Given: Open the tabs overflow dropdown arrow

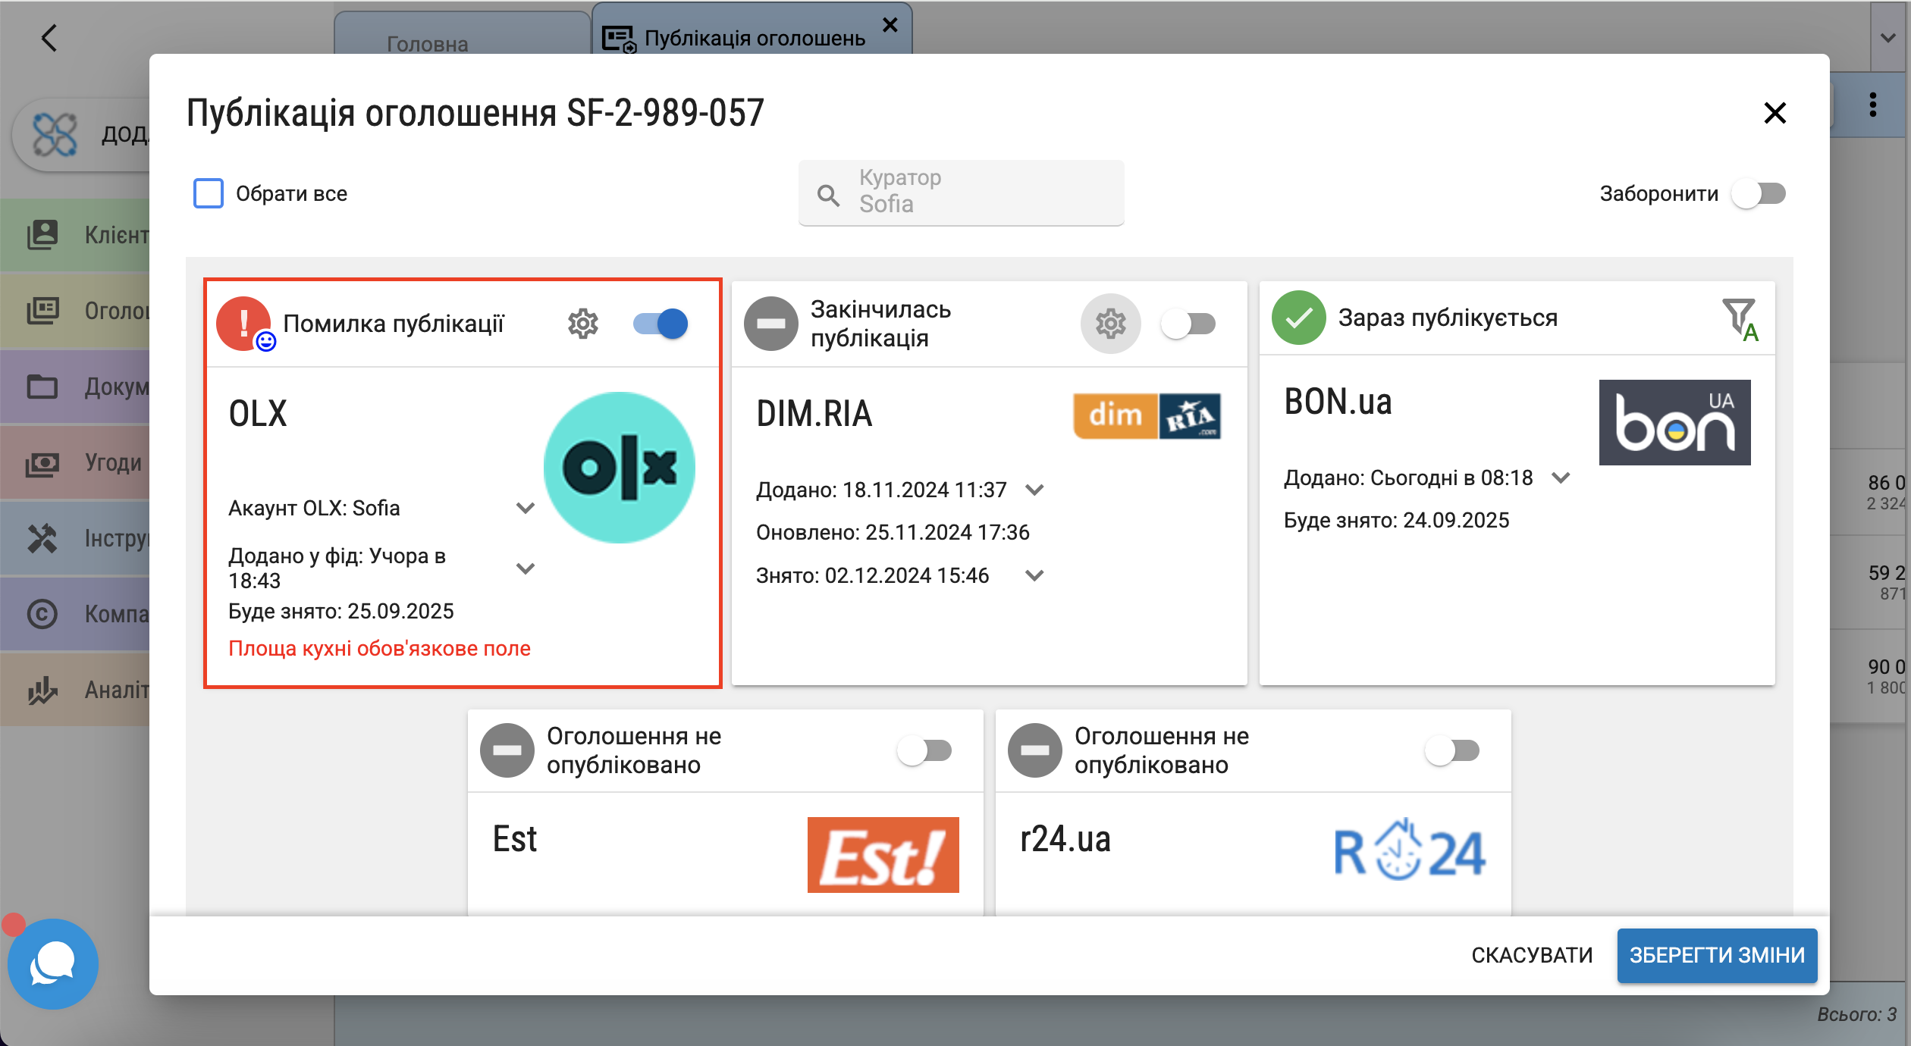Looking at the screenshot, I should [x=1888, y=37].
